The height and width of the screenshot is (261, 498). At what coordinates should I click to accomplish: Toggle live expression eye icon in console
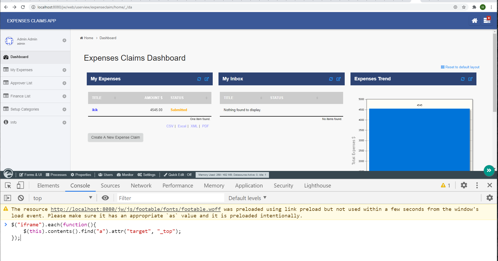105,198
